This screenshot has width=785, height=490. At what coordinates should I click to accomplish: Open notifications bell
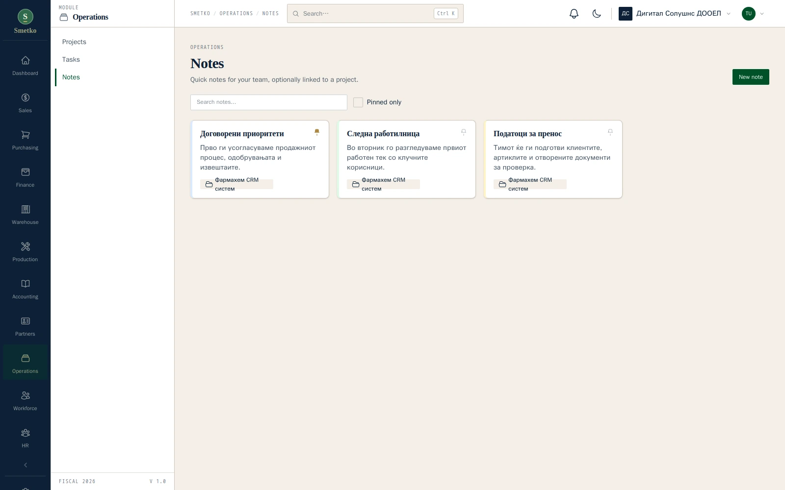coord(574,14)
